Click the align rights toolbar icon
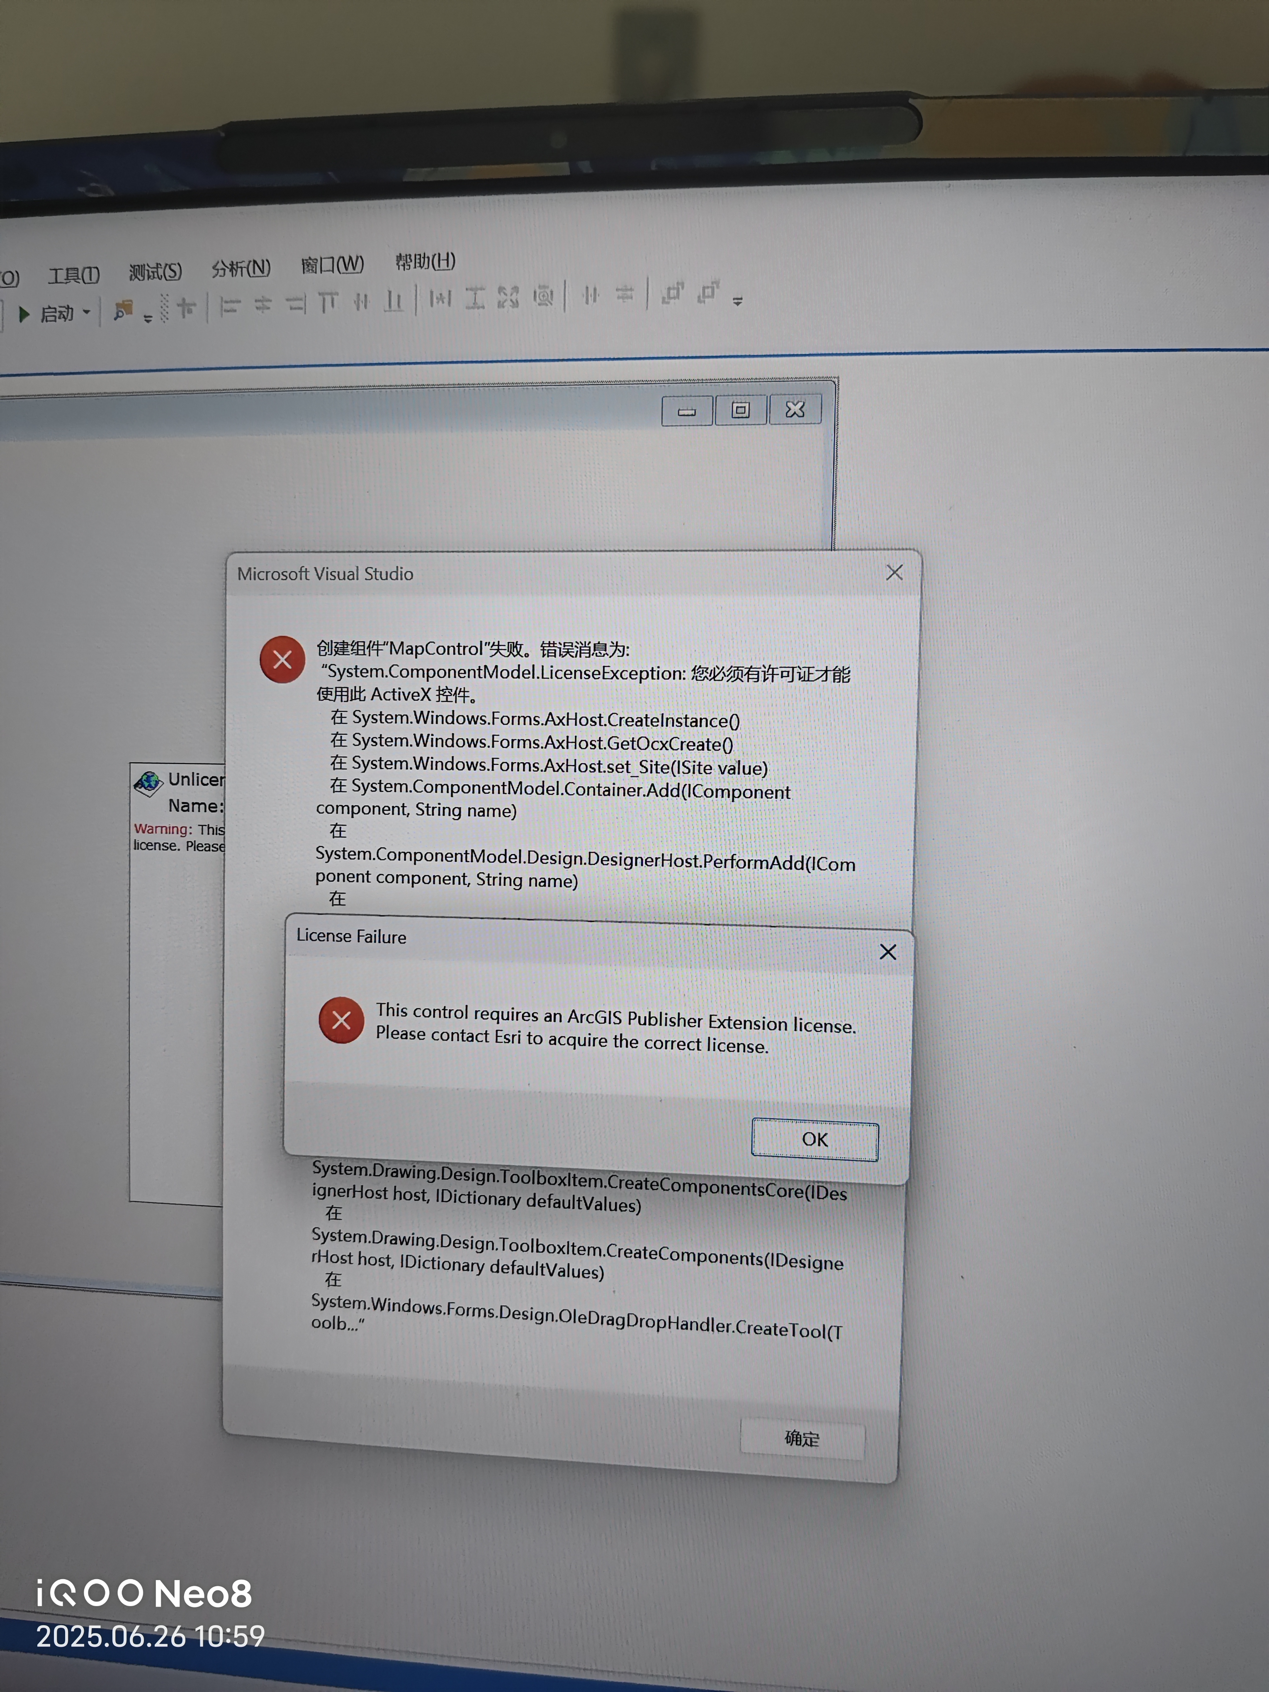 (x=296, y=304)
